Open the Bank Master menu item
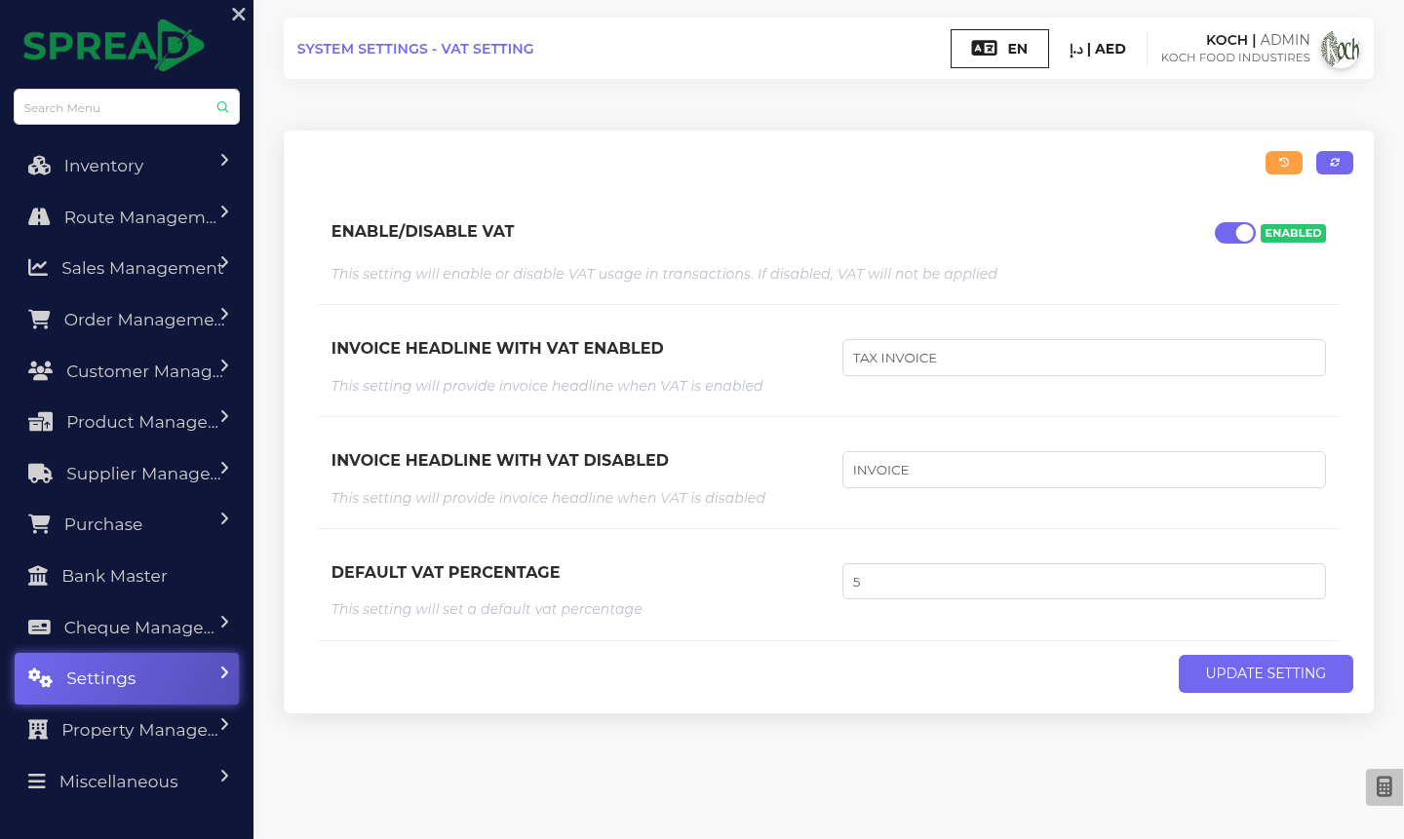 (x=127, y=576)
